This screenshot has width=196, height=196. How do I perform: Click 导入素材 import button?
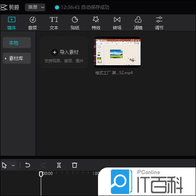click(64, 52)
